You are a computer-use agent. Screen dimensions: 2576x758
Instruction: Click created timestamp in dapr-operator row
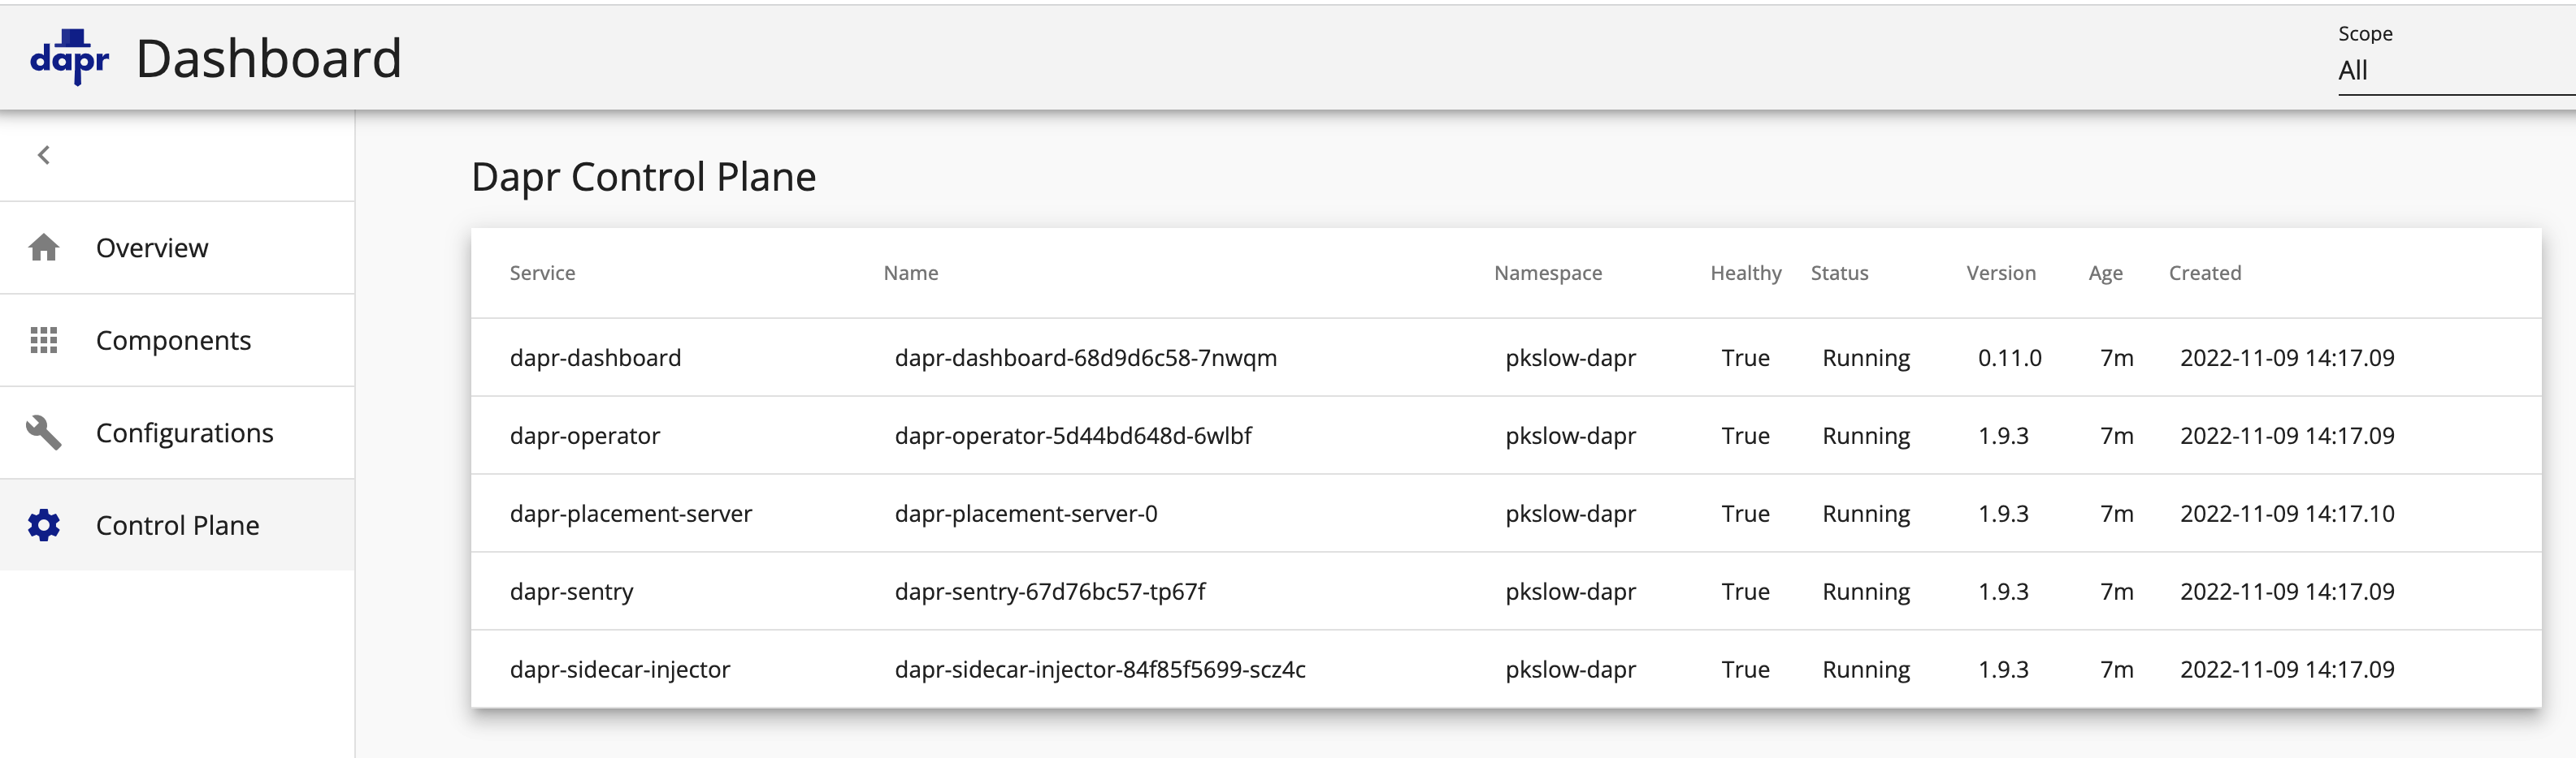point(2286,436)
